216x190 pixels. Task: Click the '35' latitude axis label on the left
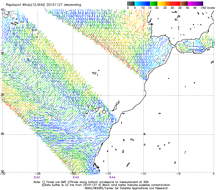pyautogui.click(x=2, y=53)
